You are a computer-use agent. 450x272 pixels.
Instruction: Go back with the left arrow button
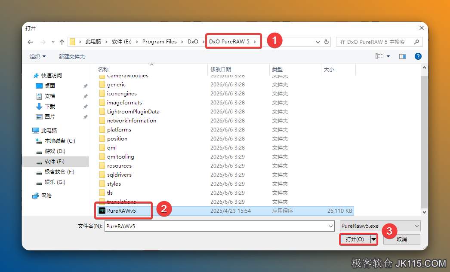(x=30, y=42)
